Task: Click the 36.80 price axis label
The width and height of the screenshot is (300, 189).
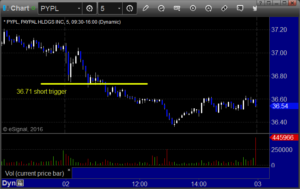Action: click(x=279, y=76)
